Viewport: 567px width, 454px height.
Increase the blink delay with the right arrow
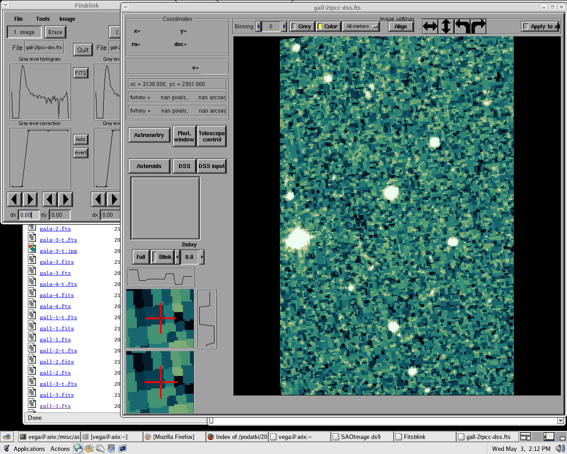[x=202, y=257]
